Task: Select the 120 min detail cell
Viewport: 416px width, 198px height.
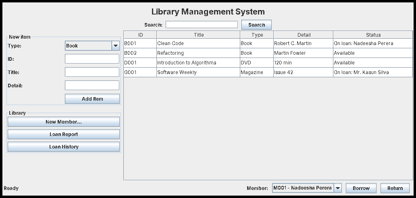Action: click(x=303, y=63)
